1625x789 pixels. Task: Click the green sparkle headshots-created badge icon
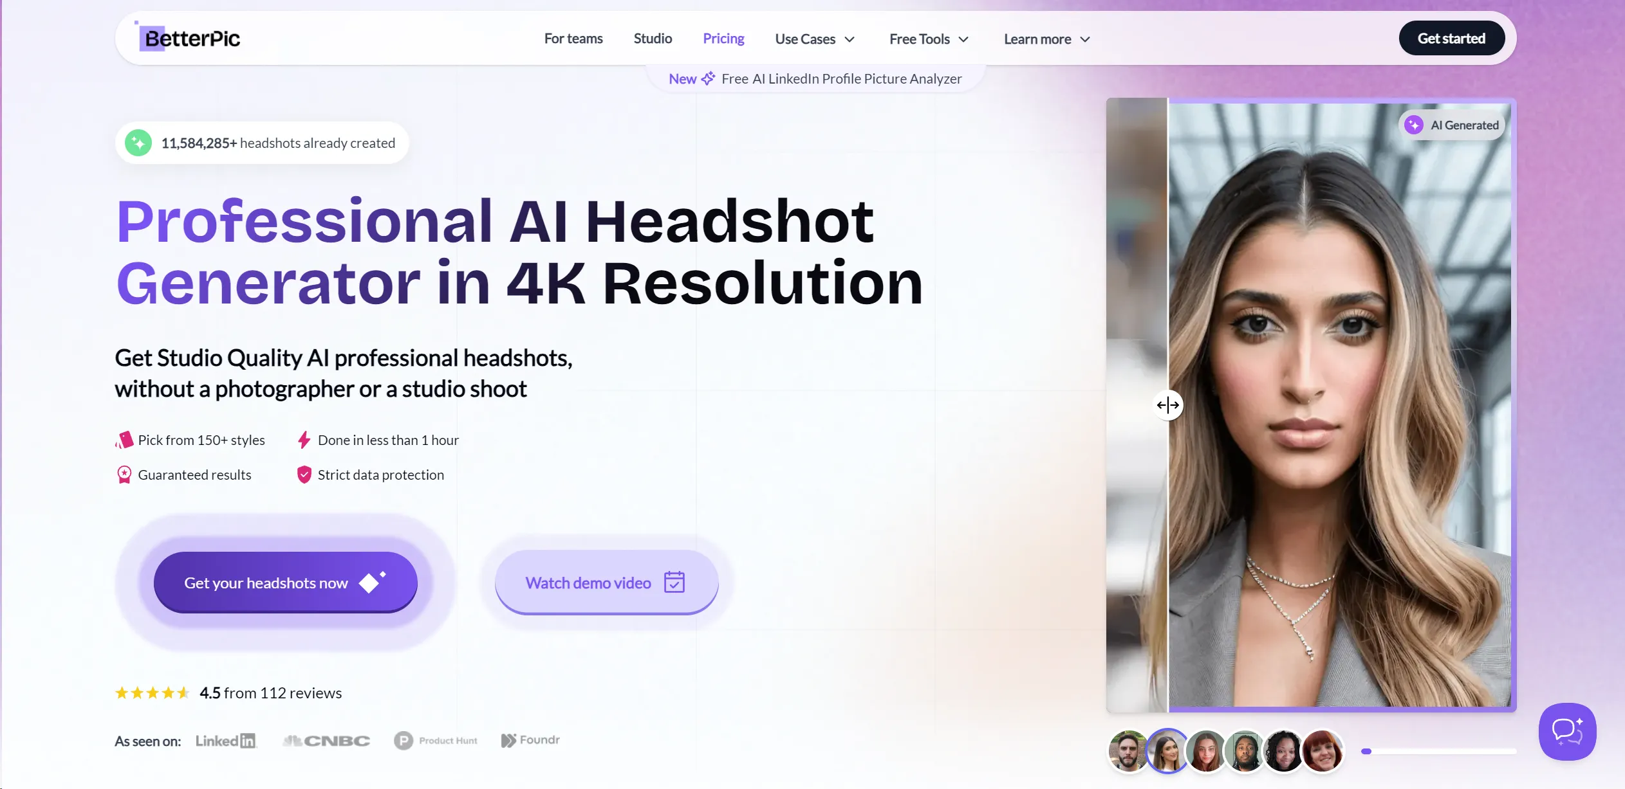(138, 143)
